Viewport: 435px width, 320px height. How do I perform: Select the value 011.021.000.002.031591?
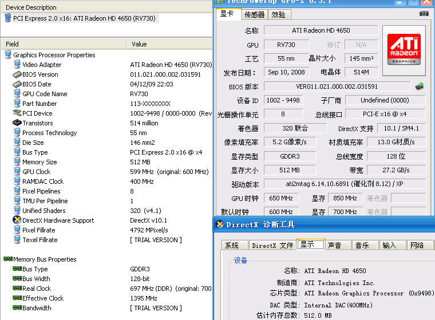click(x=165, y=74)
